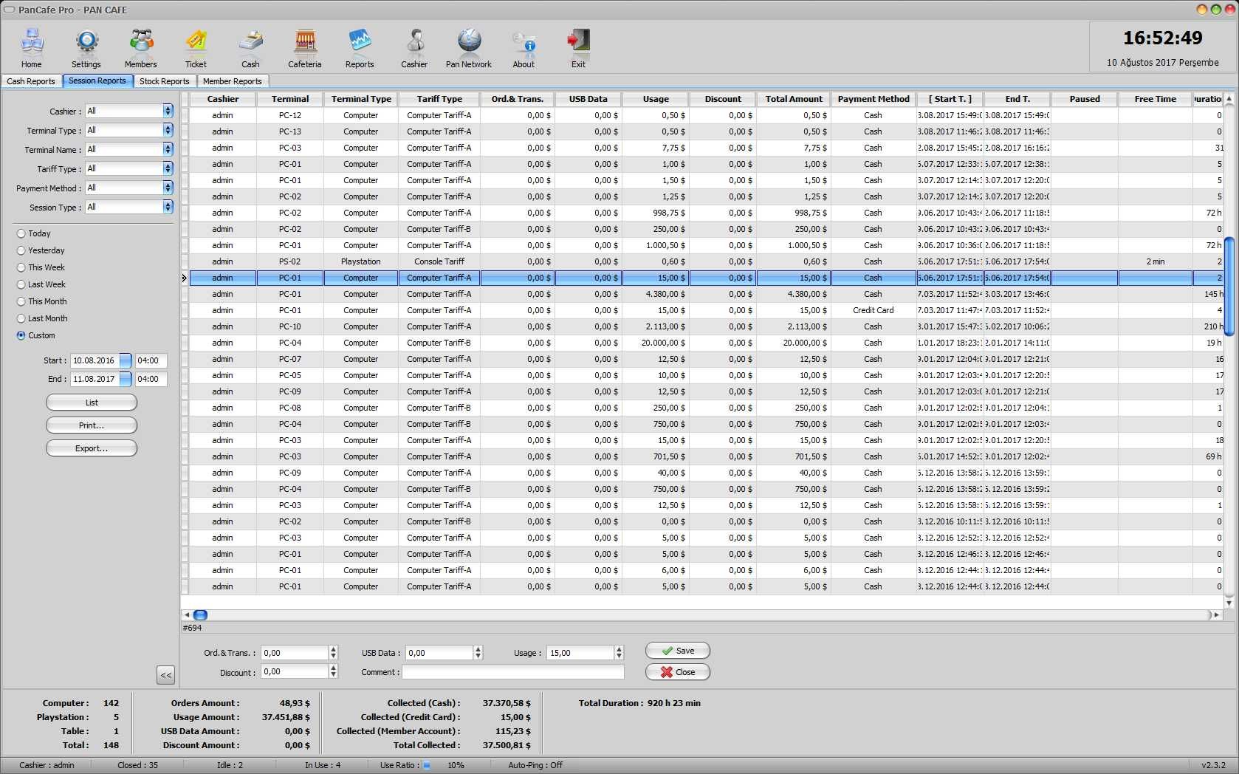The image size is (1239, 774).
Task: Click the horizontal scrollbar thumb of the table
Action: [x=200, y=614]
